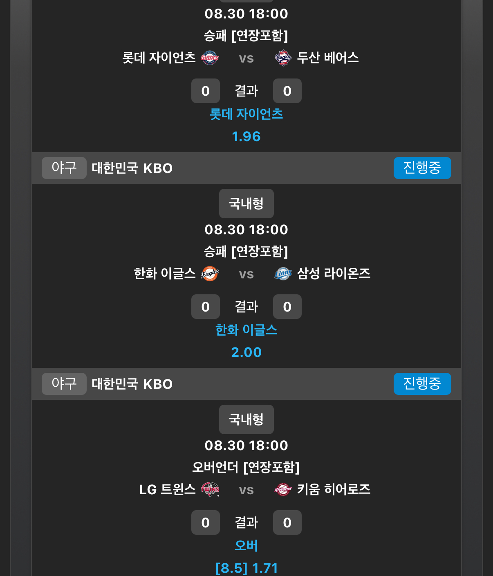This screenshot has height=576, width=493.
Task: Click the 야구 tag above 한화 이글스
Action: tap(64, 168)
